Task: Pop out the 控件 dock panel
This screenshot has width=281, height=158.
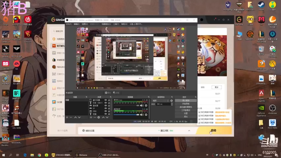Action: pyautogui.click(x=196, y=97)
